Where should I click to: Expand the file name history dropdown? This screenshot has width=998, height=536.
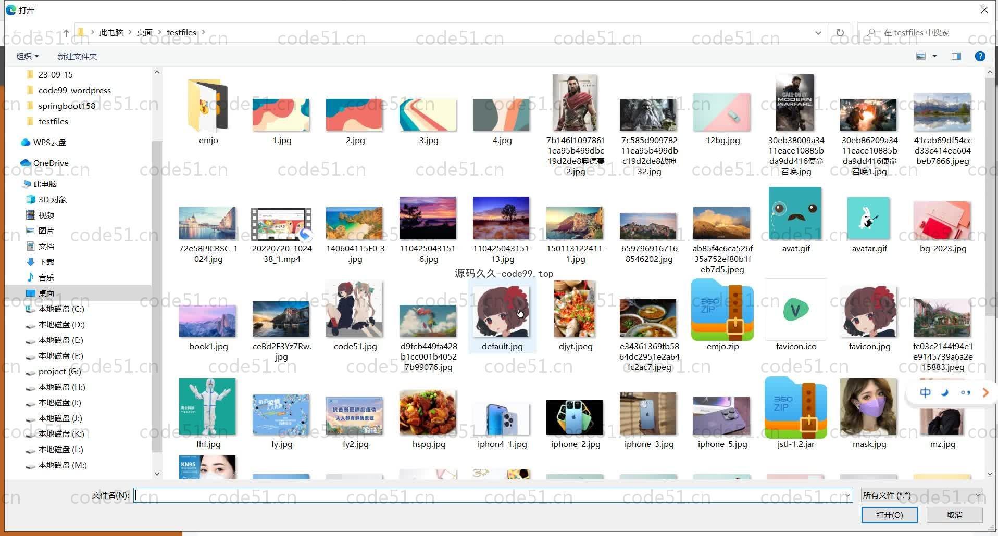(x=847, y=495)
